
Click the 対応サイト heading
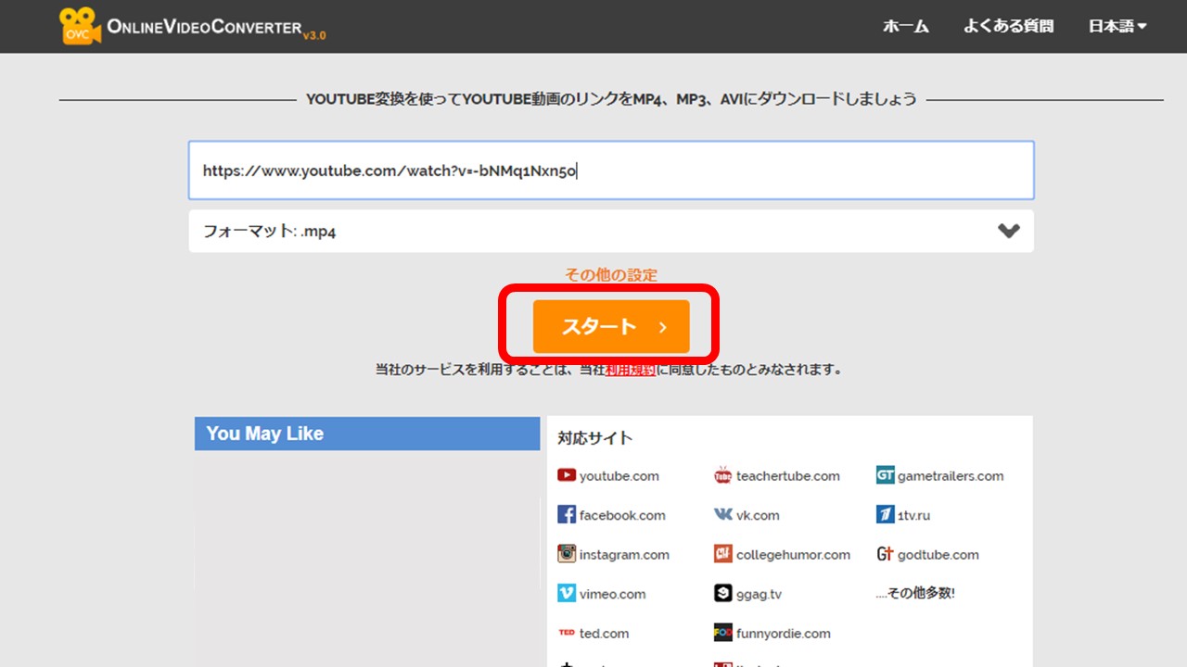pyautogui.click(x=595, y=438)
